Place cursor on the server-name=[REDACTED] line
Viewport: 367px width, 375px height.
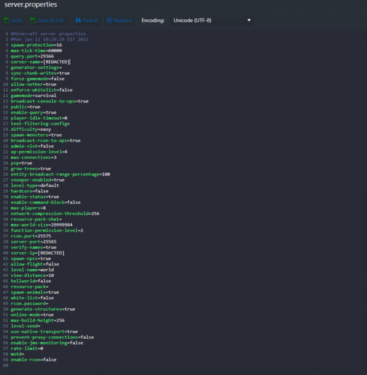(x=40, y=62)
